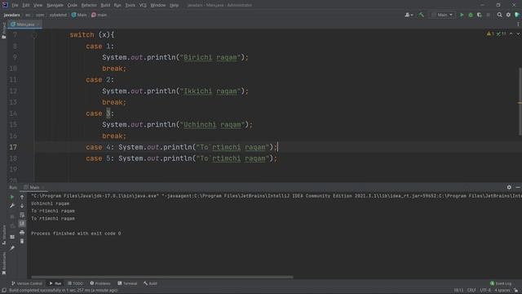
Task: Open the Problems tool window
Action: point(100,283)
